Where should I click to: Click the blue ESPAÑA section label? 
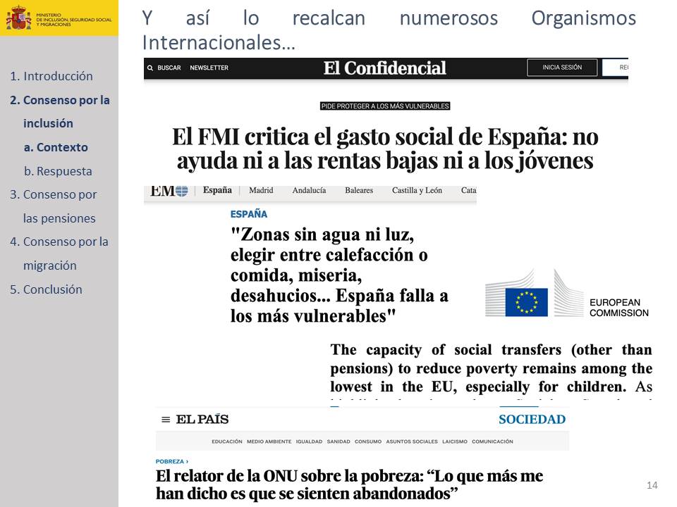(249, 214)
